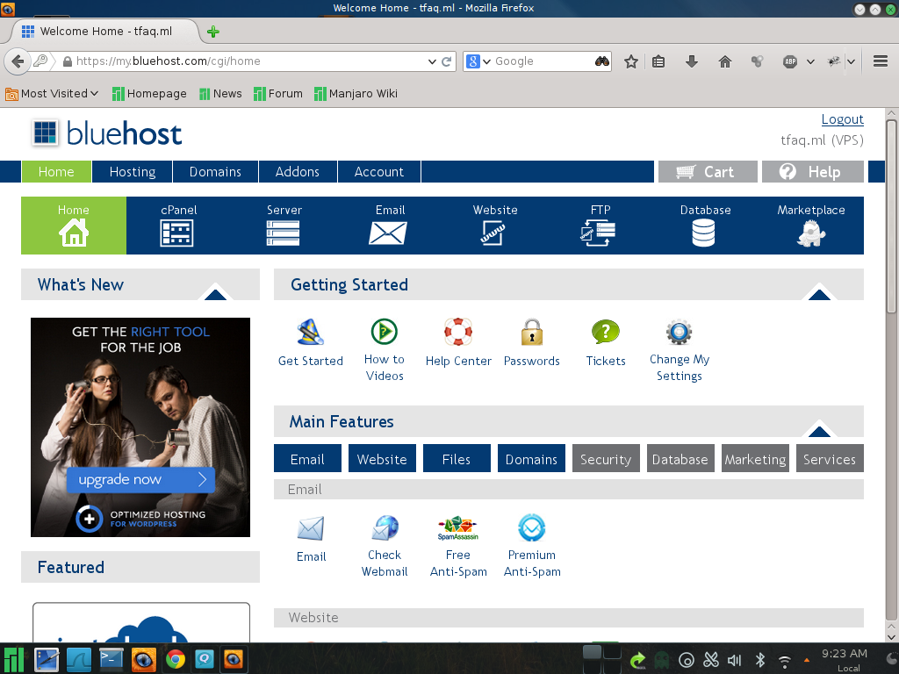Screen dimensions: 899x674
Task: Open the FTP icon
Action: (x=600, y=233)
